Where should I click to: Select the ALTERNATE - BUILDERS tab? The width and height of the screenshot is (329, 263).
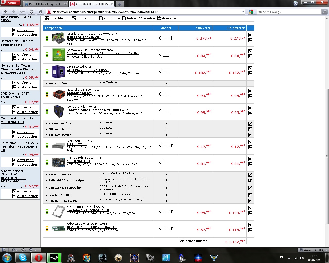pos(92,4)
